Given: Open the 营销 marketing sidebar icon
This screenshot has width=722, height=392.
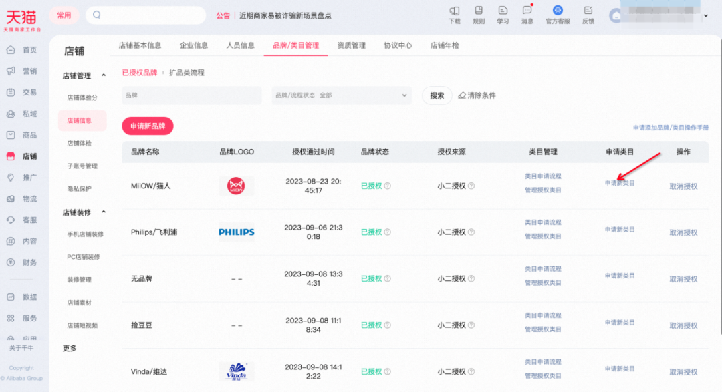Looking at the screenshot, I should (x=21, y=71).
